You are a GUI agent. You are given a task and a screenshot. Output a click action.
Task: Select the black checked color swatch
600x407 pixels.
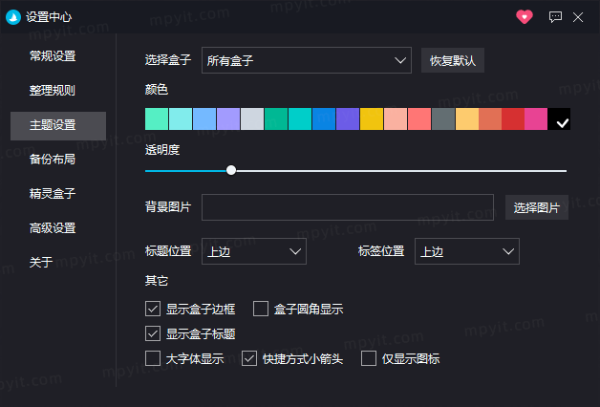pos(559,119)
